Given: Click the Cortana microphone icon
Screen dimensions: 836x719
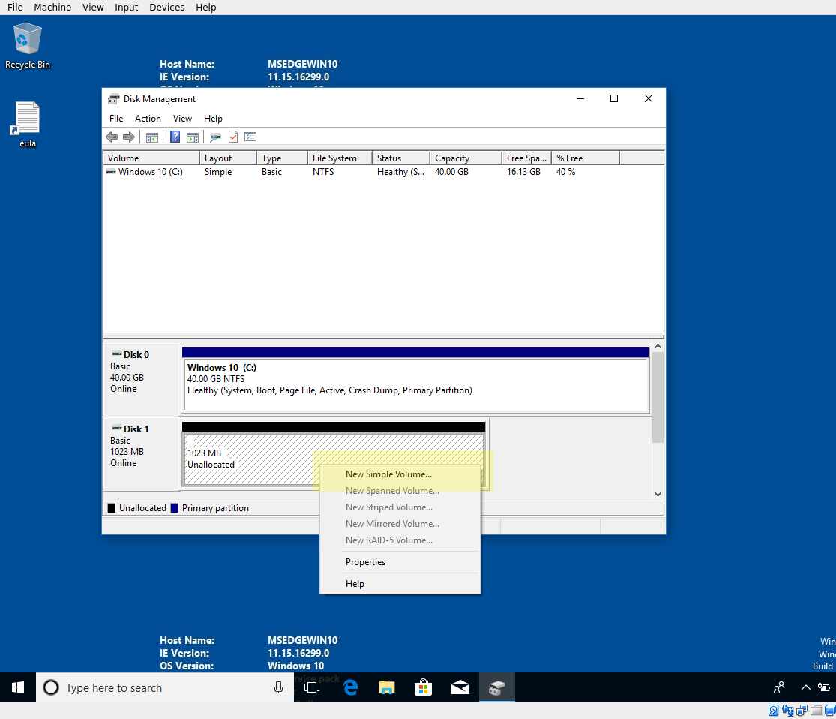Looking at the screenshot, I should [278, 687].
